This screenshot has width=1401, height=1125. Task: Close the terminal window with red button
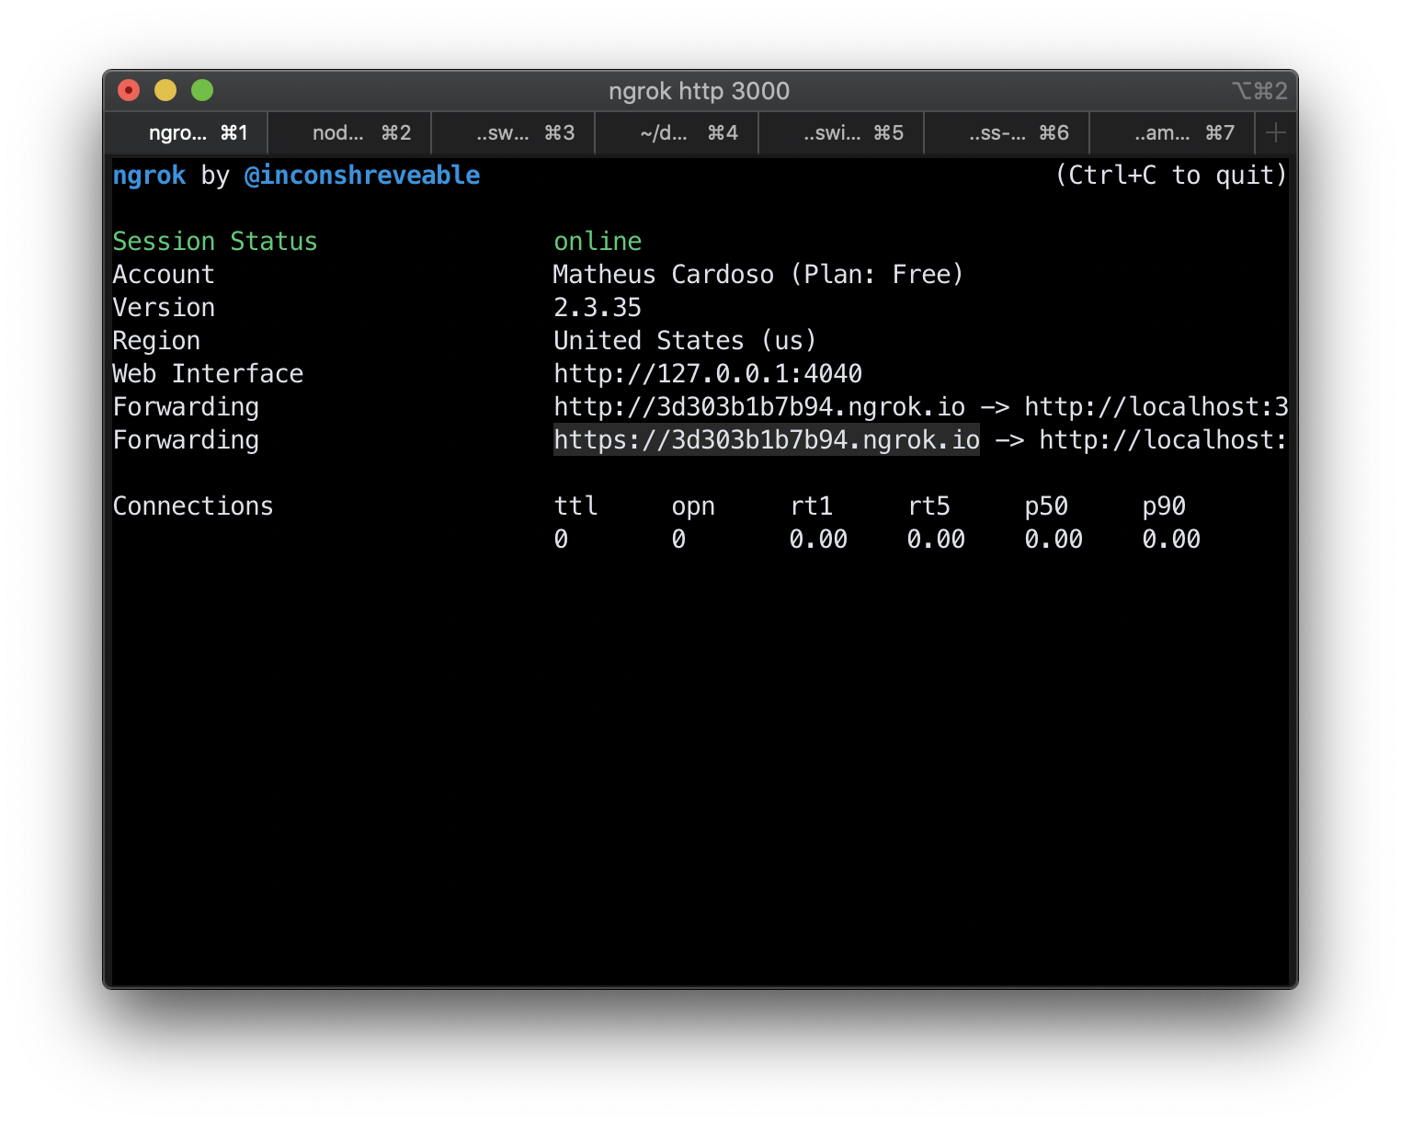(129, 90)
